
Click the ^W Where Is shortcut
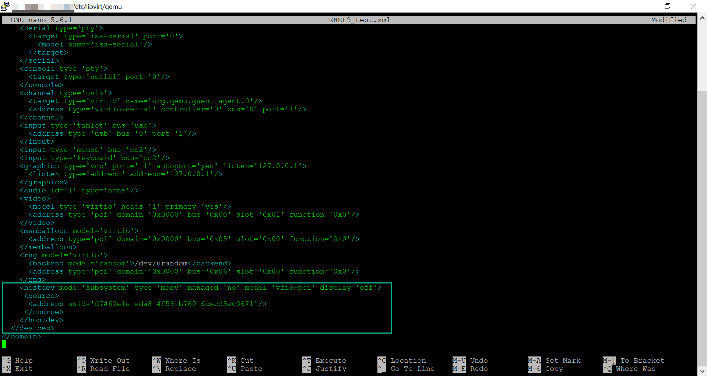pos(176,361)
